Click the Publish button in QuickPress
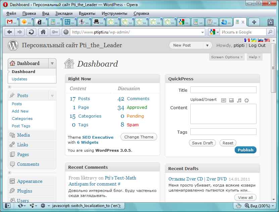 point(245,150)
